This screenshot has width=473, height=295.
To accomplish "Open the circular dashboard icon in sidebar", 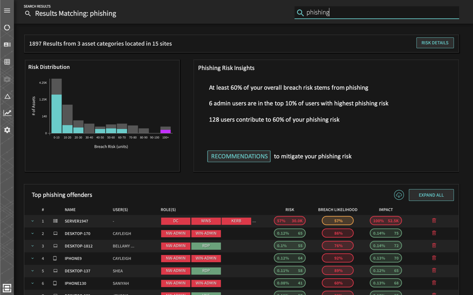I will point(7,28).
